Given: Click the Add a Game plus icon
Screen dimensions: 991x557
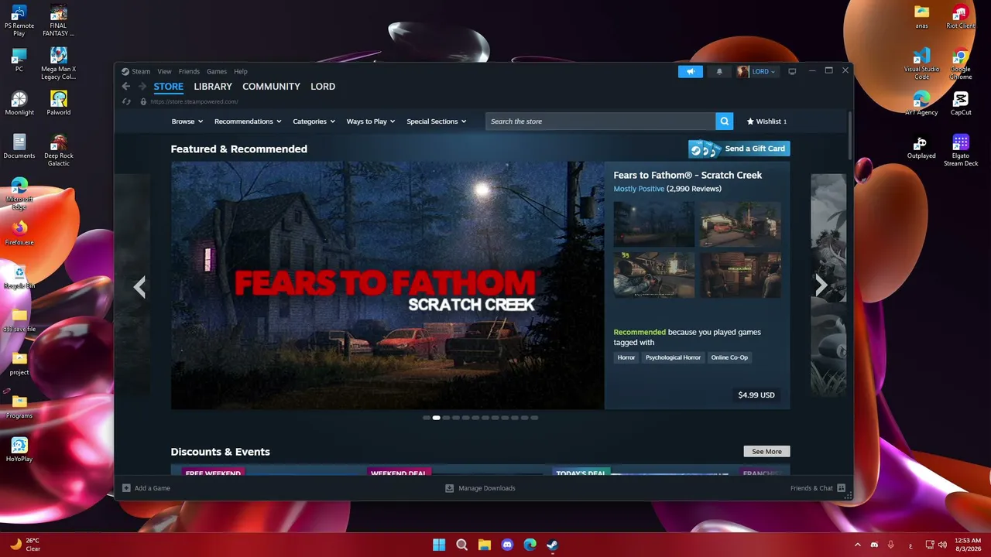Looking at the screenshot, I should tap(126, 488).
